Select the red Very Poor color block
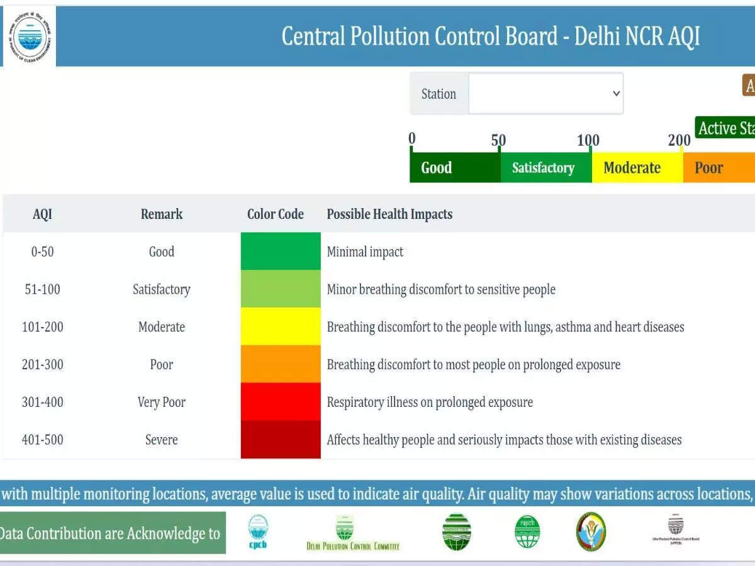 (x=281, y=402)
